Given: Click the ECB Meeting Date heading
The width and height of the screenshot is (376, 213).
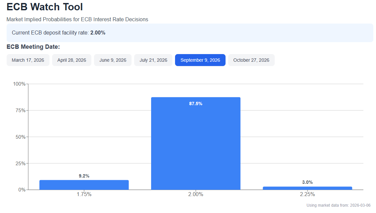Looking at the screenshot, I should [33, 47].
